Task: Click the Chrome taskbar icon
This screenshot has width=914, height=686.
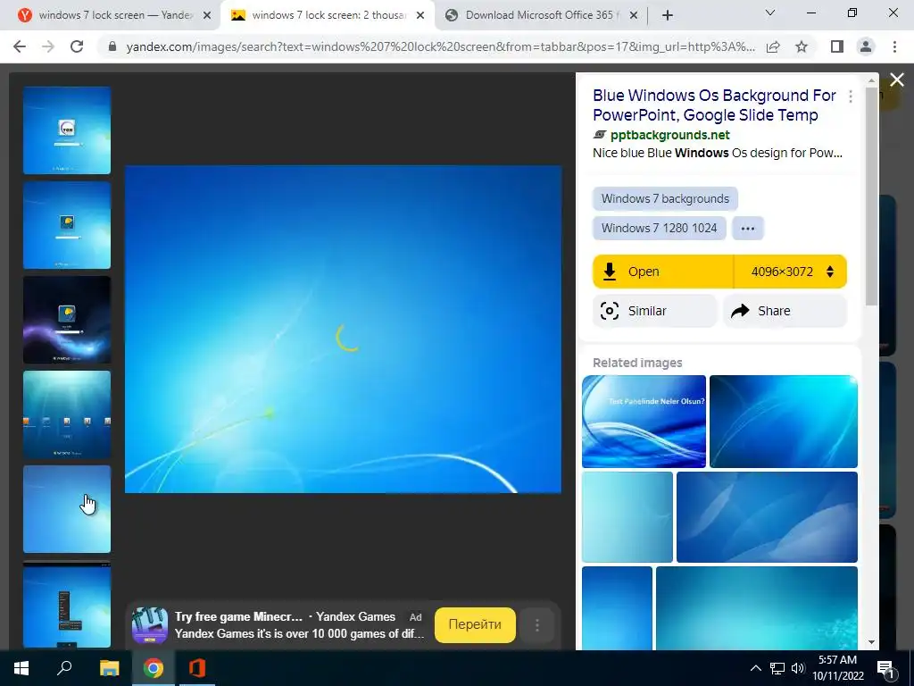Action: click(x=154, y=668)
